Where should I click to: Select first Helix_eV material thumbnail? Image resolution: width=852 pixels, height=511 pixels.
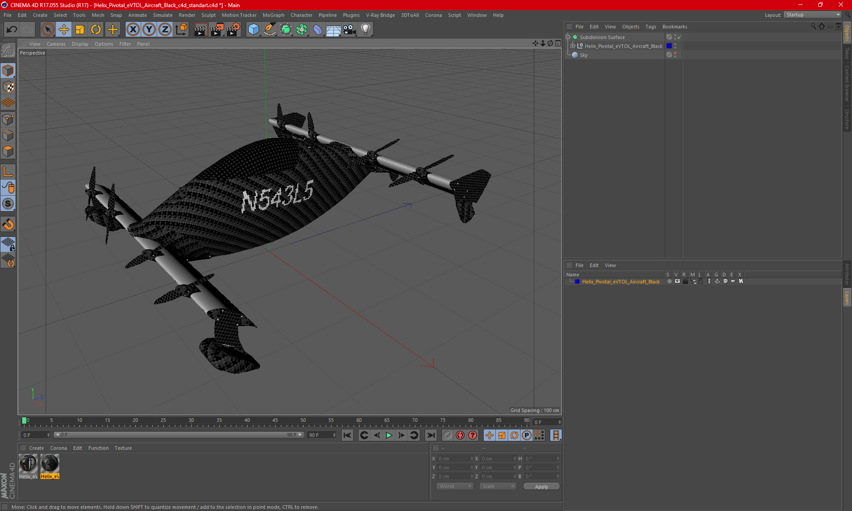(28, 467)
